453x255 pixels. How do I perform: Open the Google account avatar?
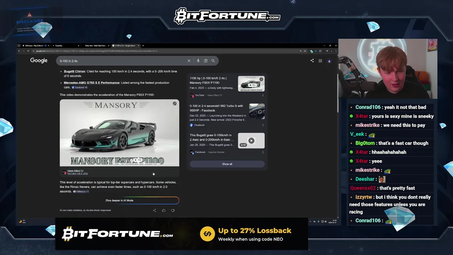[329, 61]
